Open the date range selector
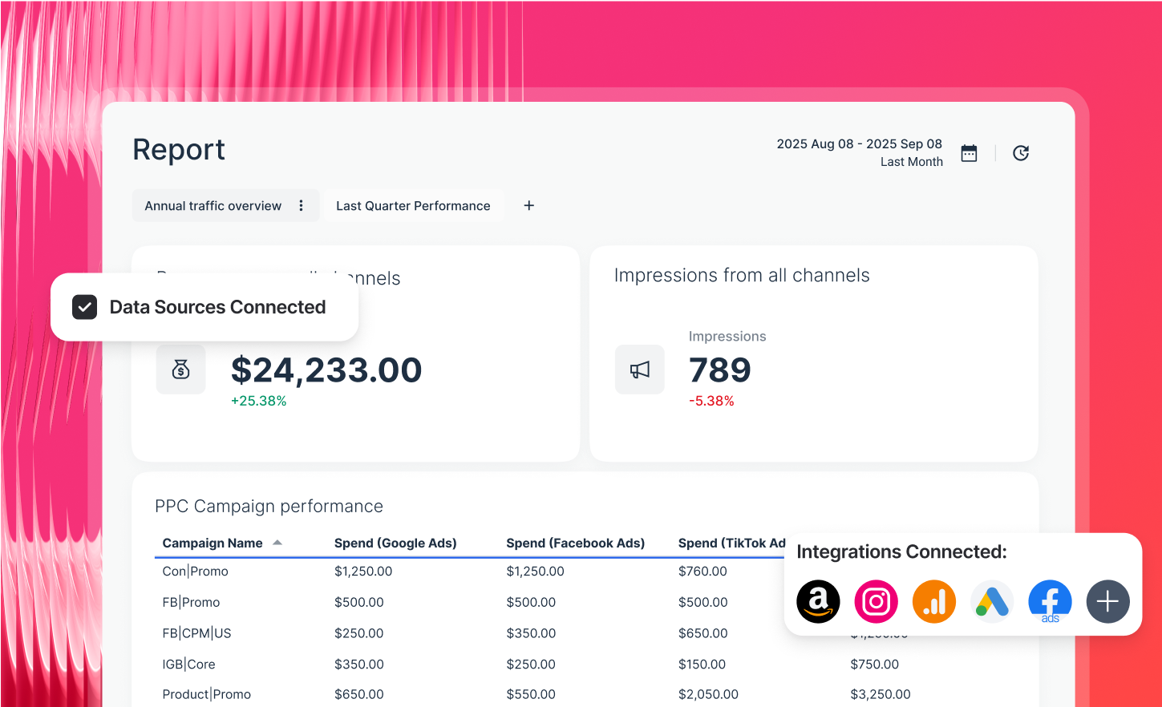 coord(859,143)
